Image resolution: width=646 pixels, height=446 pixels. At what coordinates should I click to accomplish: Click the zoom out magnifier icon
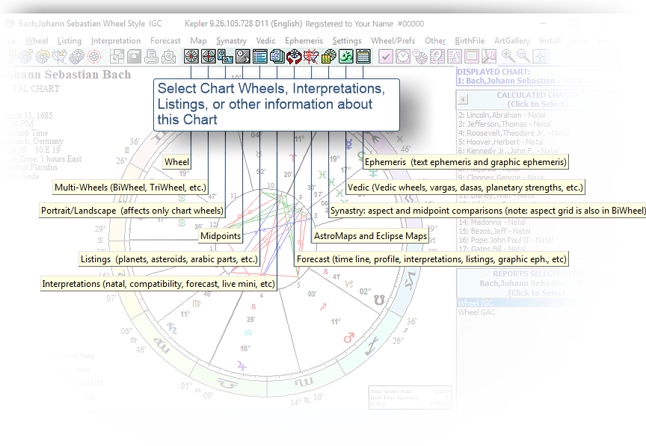coord(523,56)
